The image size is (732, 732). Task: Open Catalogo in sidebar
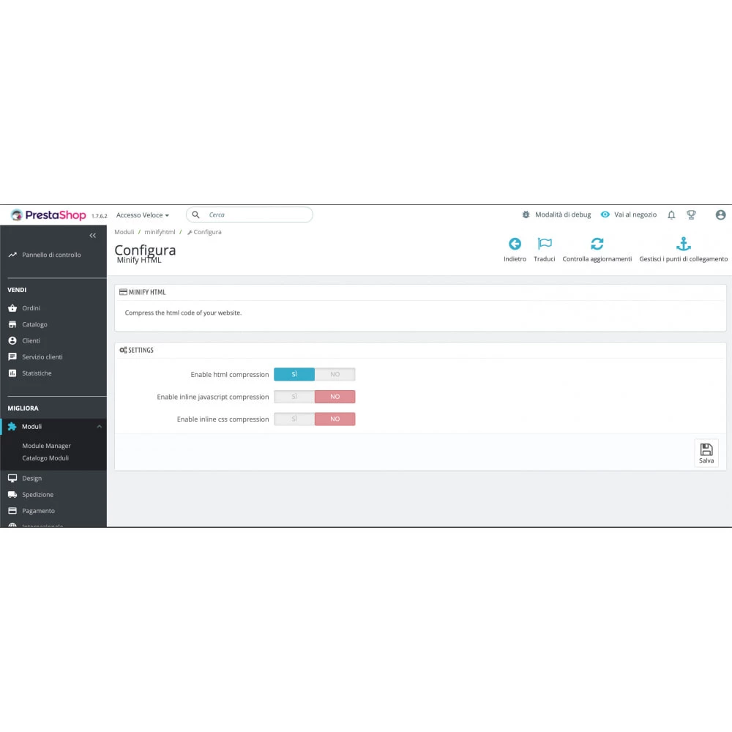[x=34, y=324]
